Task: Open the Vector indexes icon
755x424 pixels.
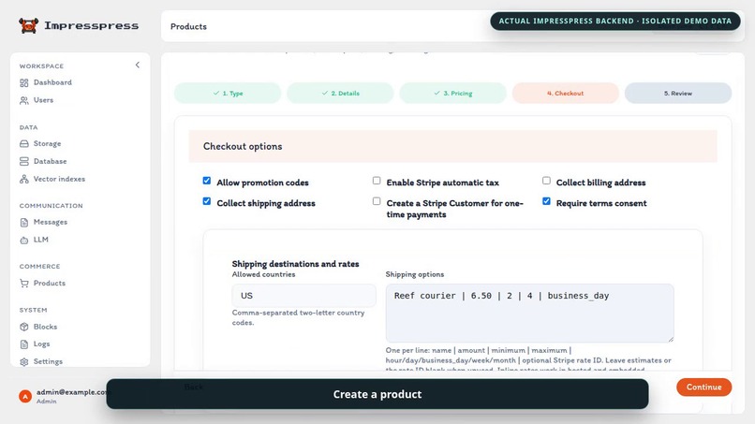Action: [x=24, y=179]
